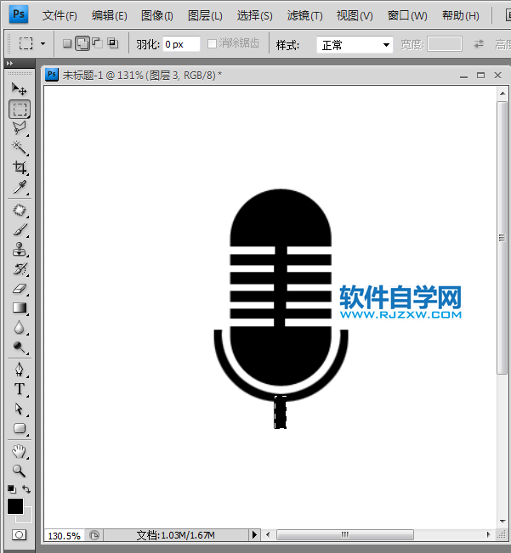This screenshot has height=553, width=511.
Task: Open the status bar document info arrow
Action: (254, 535)
